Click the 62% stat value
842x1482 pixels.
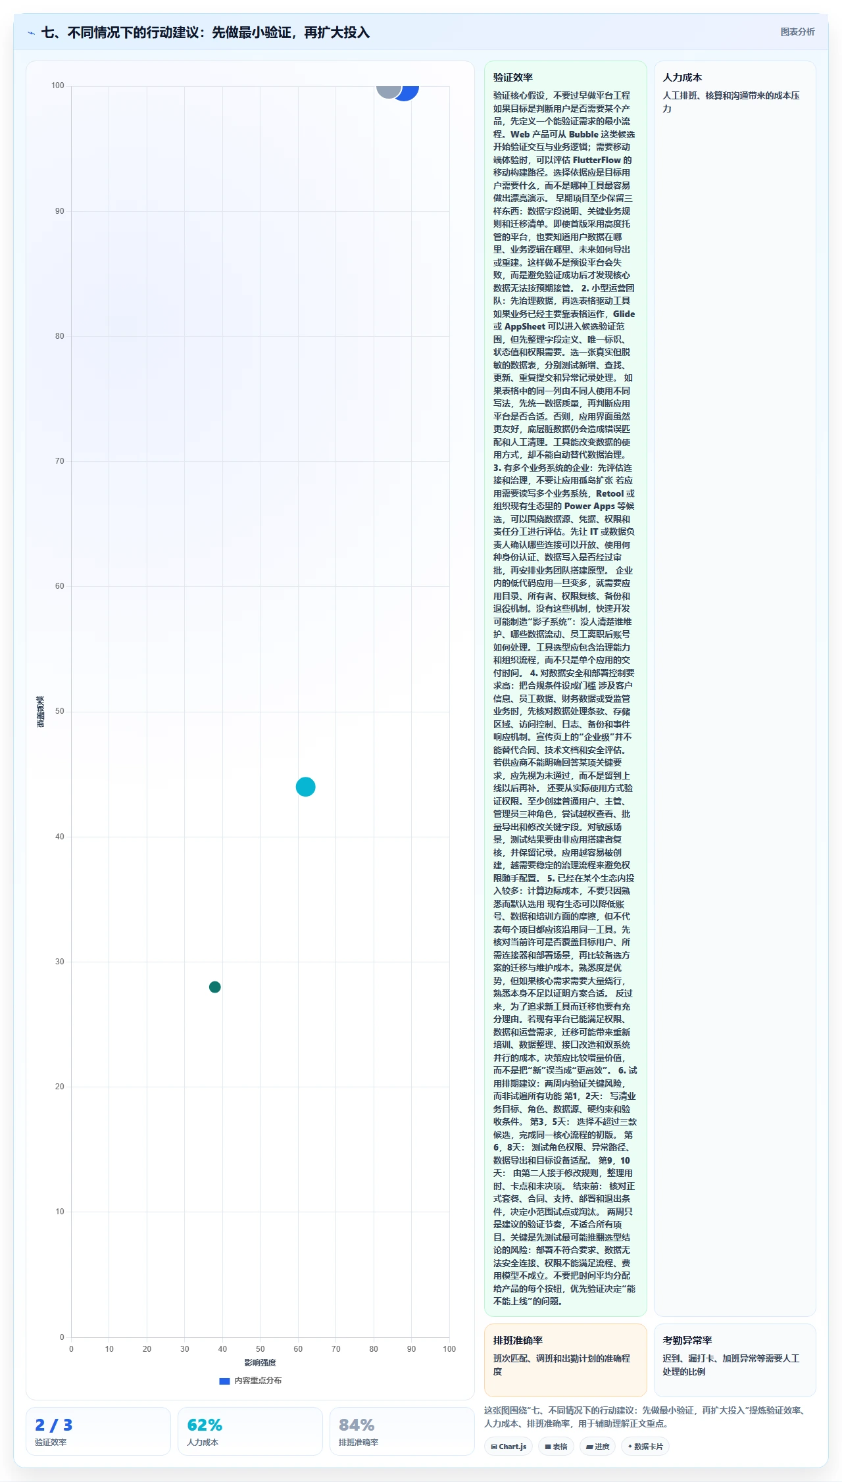(x=205, y=1425)
